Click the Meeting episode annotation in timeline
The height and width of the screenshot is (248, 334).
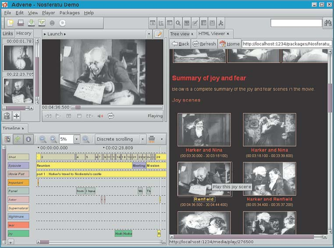click(x=139, y=166)
